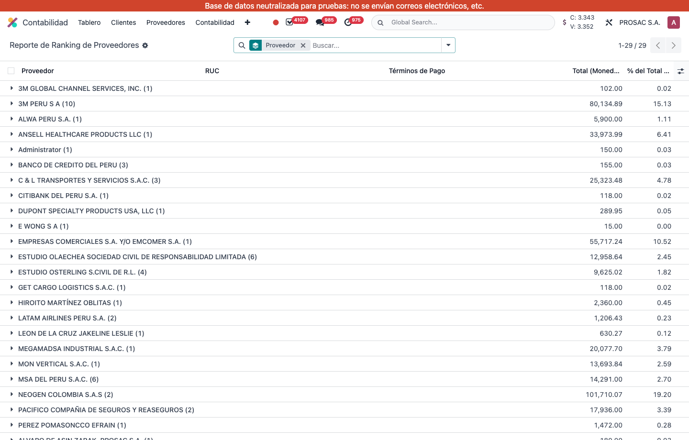Open the Clientes menu
The image size is (689, 440).
point(123,22)
